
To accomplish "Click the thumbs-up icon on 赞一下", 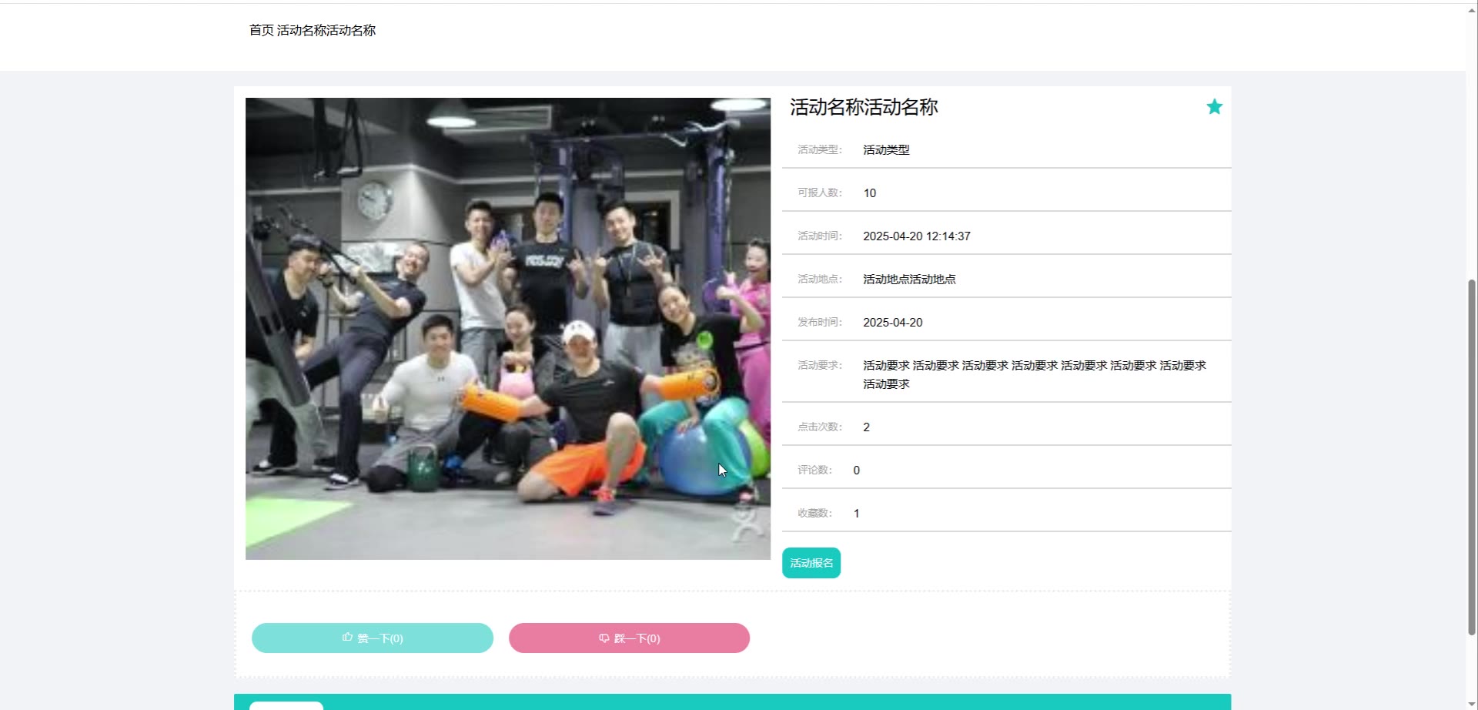I will click(x=347, y=638).
